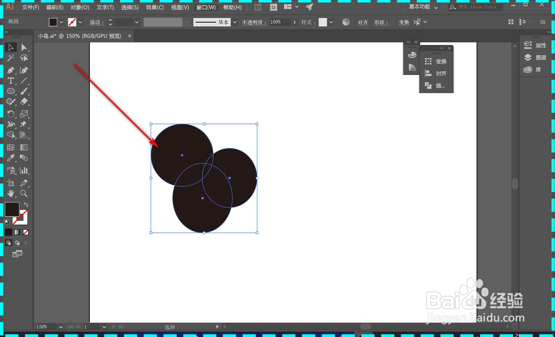Select the Curvature tool

tap(24, 70)
